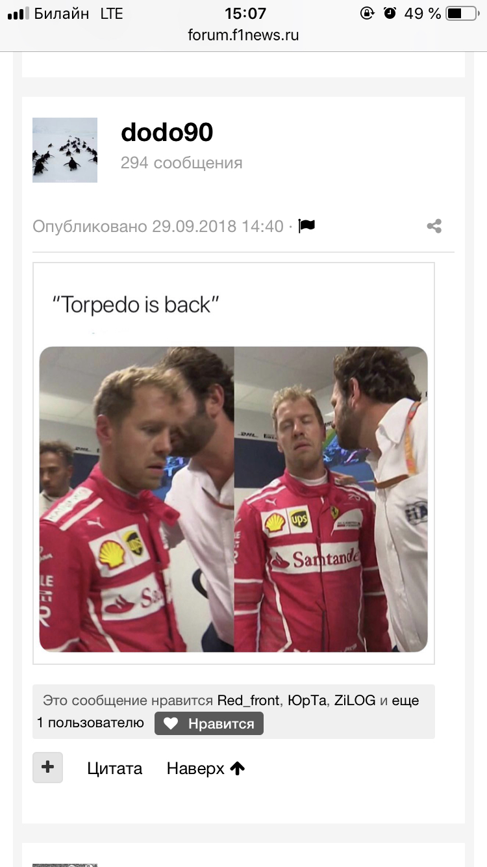The width and height of the screenshot is (487, 867).
Task: Toggle the plus multiquote button
Action: 47,768
